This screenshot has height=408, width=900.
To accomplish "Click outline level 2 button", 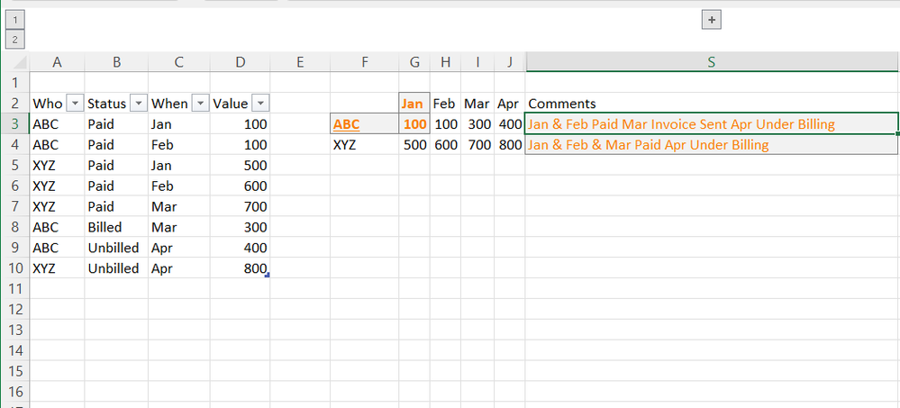I will coord(15,40).
